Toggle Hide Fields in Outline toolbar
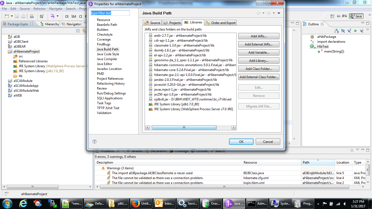Viewport: 372px width, 209px height. point(343,31)
